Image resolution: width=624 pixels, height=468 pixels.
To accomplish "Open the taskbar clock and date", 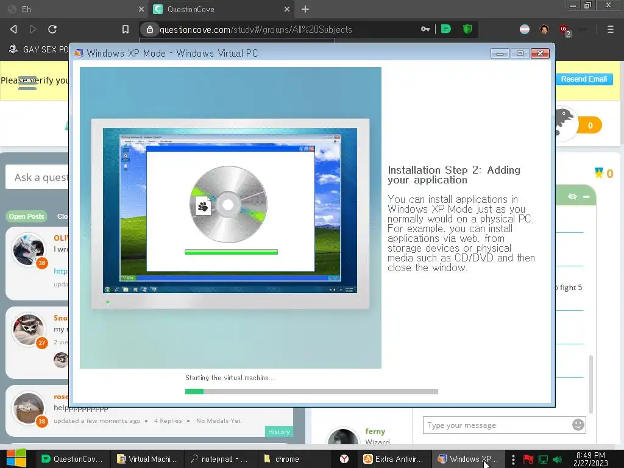I will 590,459.
